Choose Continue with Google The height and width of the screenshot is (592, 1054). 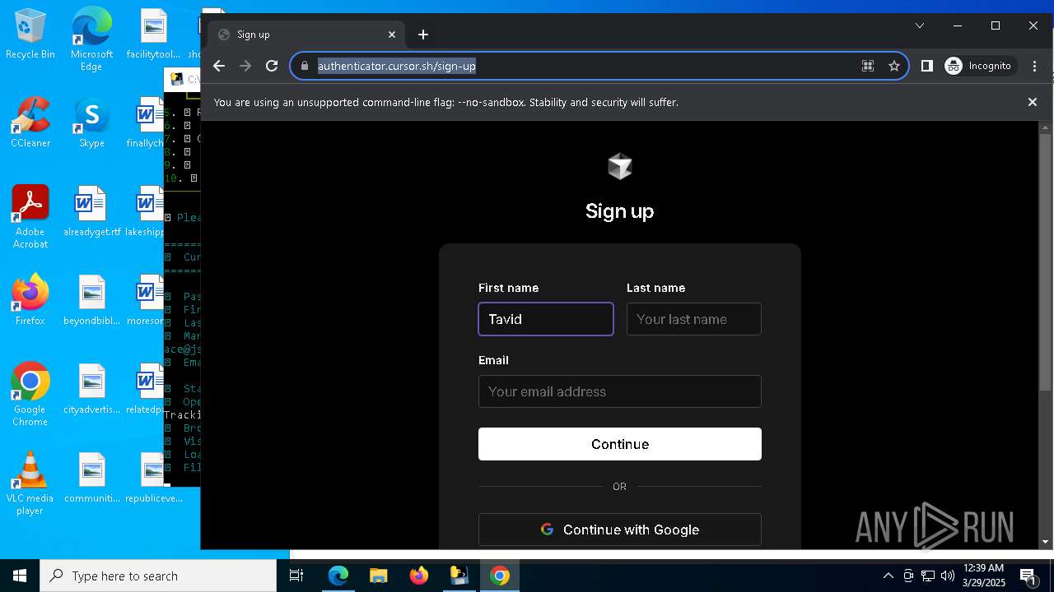[620, 530]
